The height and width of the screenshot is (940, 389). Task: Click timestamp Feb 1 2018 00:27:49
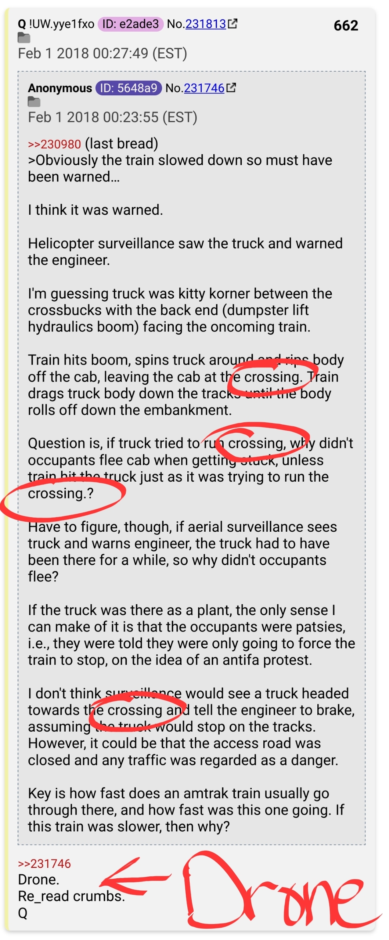click(x=102, y=53)
